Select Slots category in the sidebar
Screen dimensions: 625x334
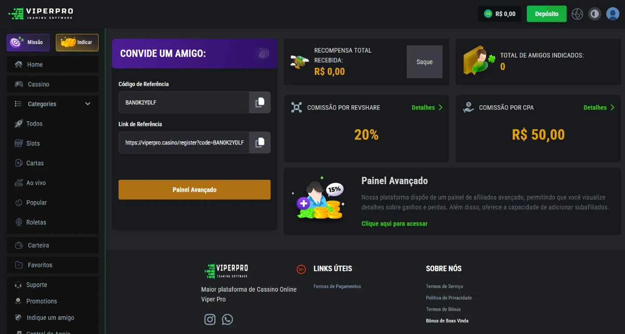pyautogui.click(x=33, y=144)
